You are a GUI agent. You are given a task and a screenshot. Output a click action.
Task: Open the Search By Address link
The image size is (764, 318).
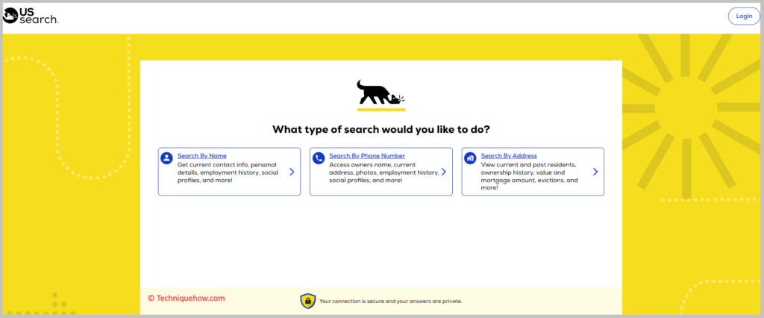[x=509, y=156]
